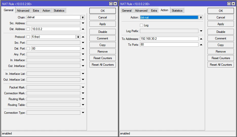Switch to General tab in right window
This screenshot has width=237, height=137.
(x=127, y=11)
